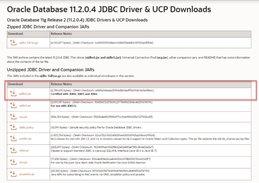Screen dimensions: 259x183
Task: Download the ojdbc-full.tar.gz archive link
Action: 29,43
